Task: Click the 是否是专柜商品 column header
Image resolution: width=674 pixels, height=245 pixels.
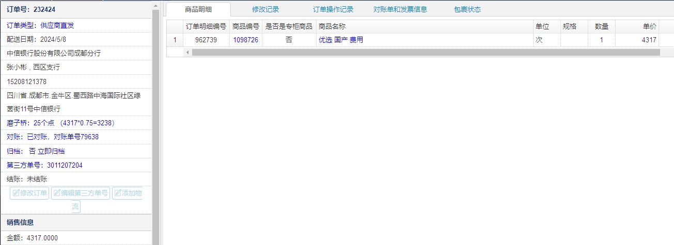Action: click(x=289, y=26)
